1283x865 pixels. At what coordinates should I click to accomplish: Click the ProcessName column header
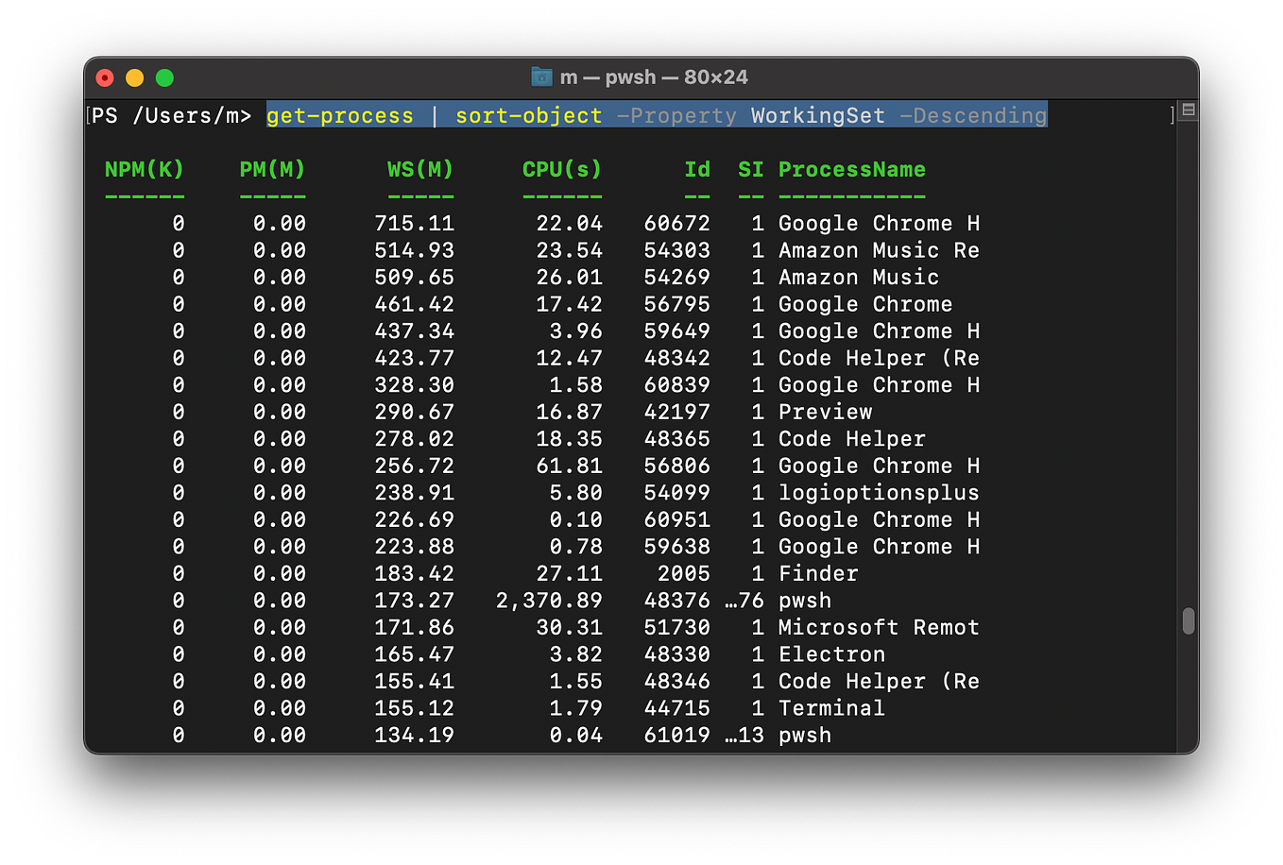coord(851,169)
